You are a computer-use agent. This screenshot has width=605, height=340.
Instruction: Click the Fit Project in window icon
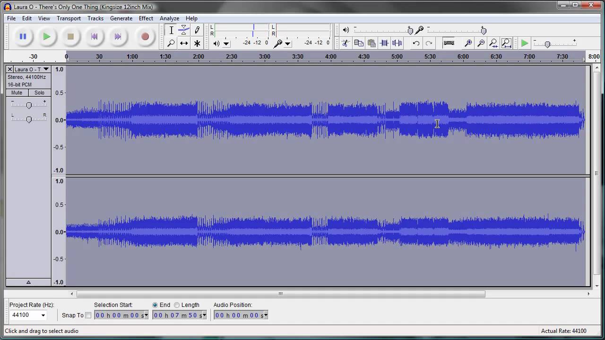(506, 43)
